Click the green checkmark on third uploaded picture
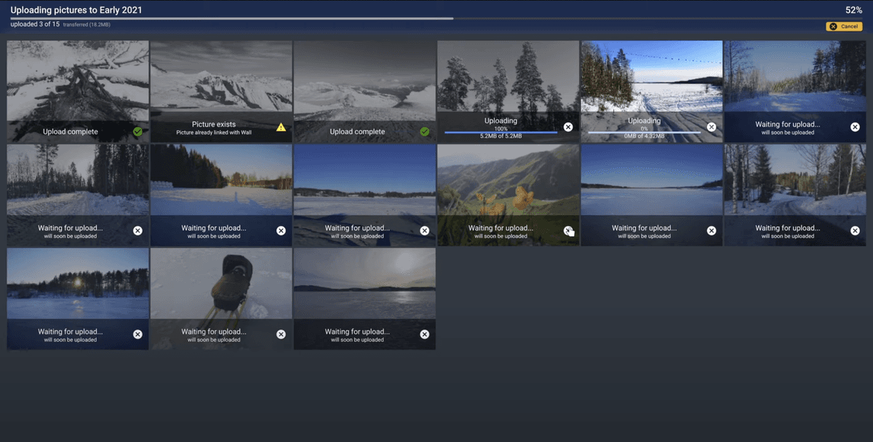This screenshot has height=442, width=873. tap(425, 132)
